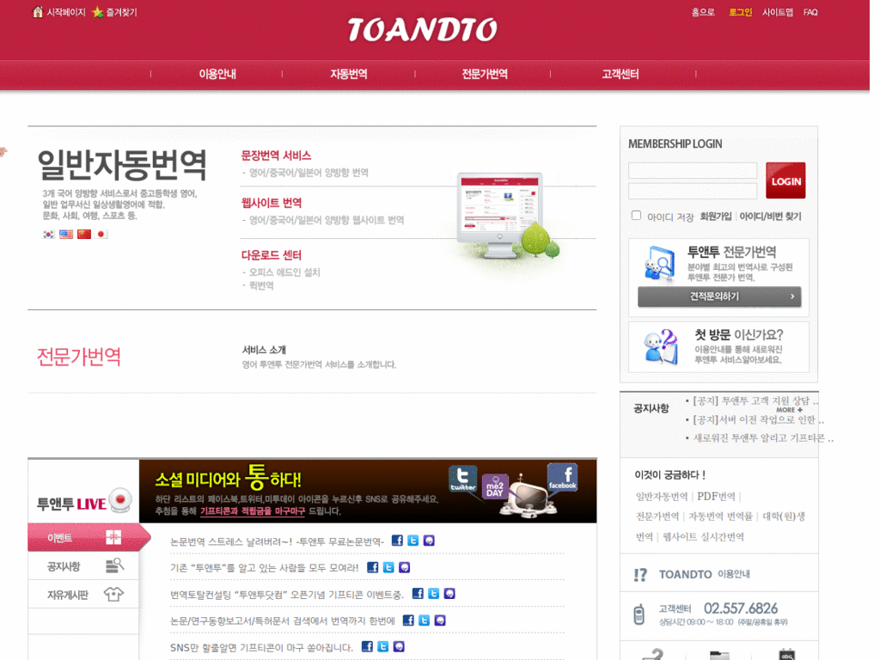Screen dimensions: 880x660
Task: Open 서비스 소개 link
Action: 264,350
